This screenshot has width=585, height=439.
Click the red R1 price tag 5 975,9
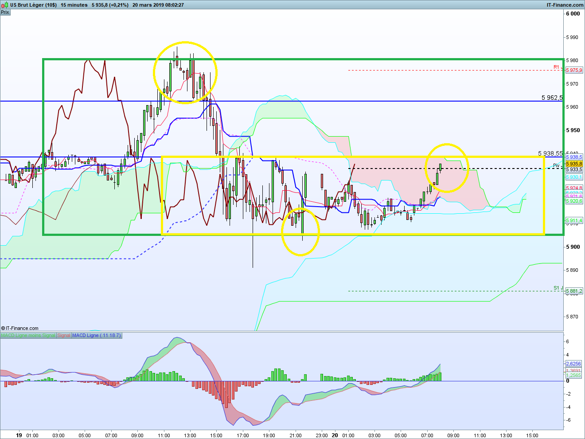click(x=574, y=70)
